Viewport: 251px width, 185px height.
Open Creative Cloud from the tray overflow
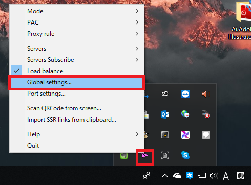click(x=165, y=94)
